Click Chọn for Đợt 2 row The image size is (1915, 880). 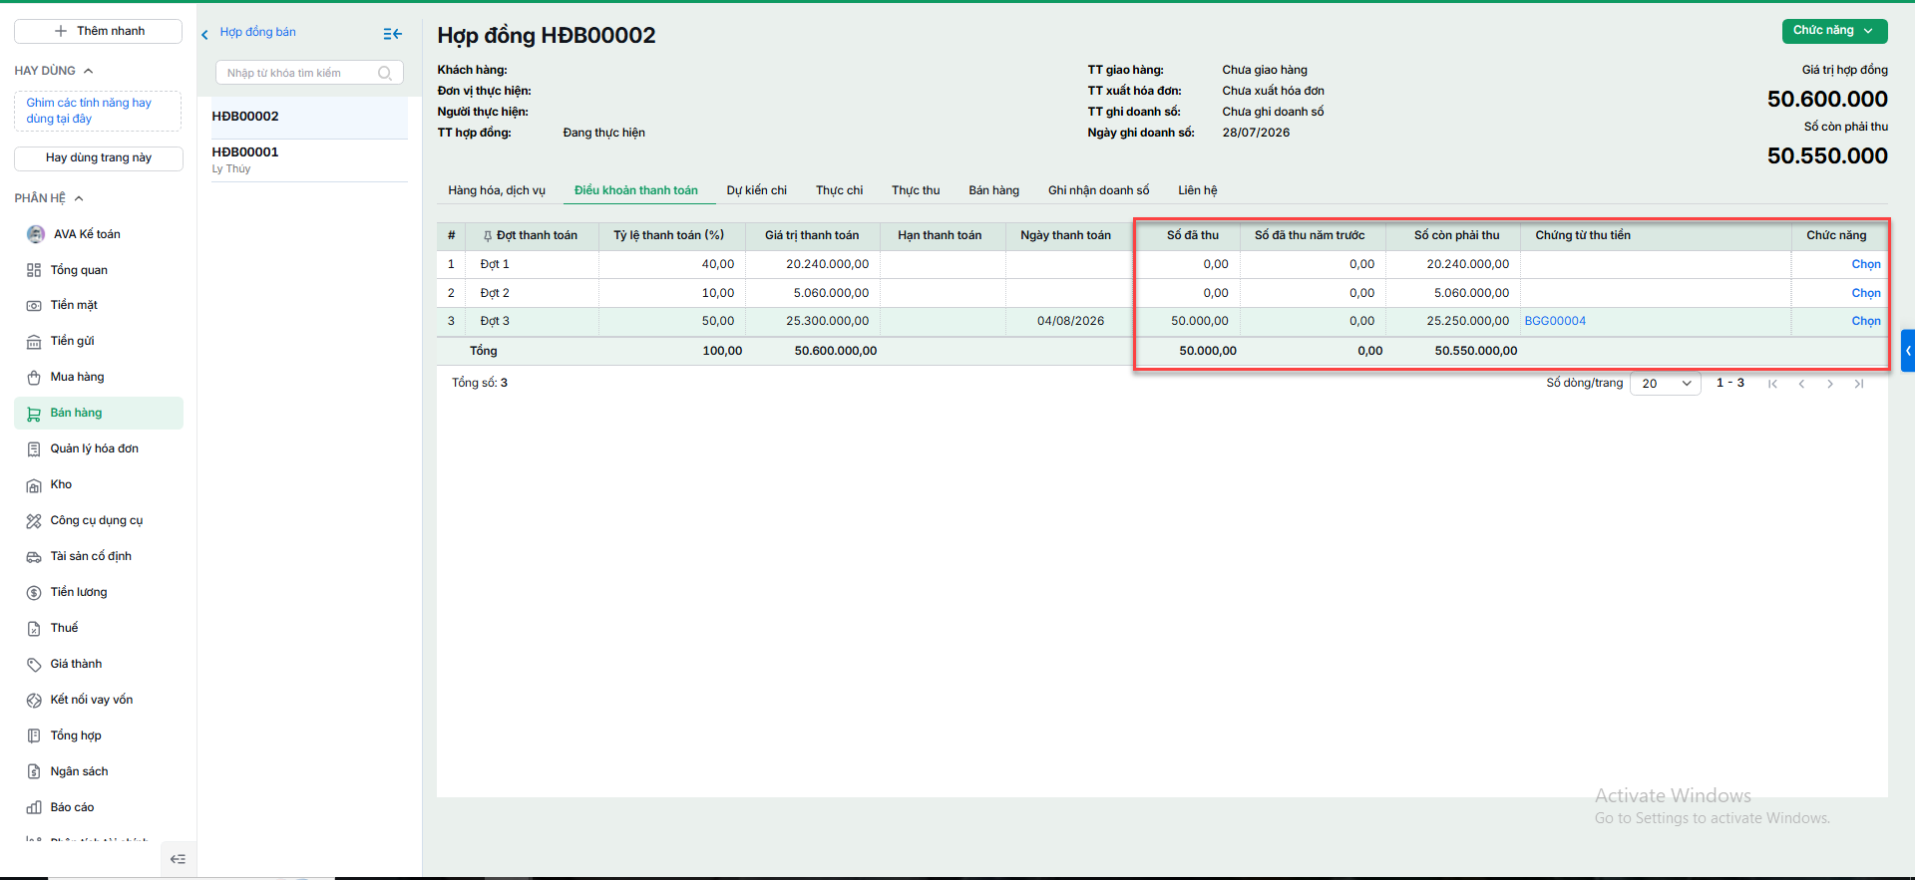(1866, 293)
